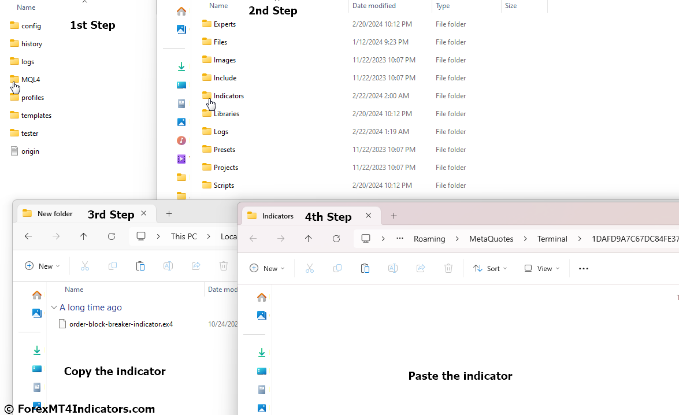The image size is (679, 415).
Task: Open the See more (three dots) toolbar menu
Action: pyautogui.click(x=583, y=268)
